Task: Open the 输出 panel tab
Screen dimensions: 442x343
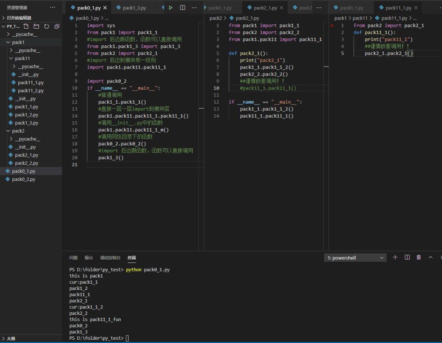Action: click(x=89, y=258)
